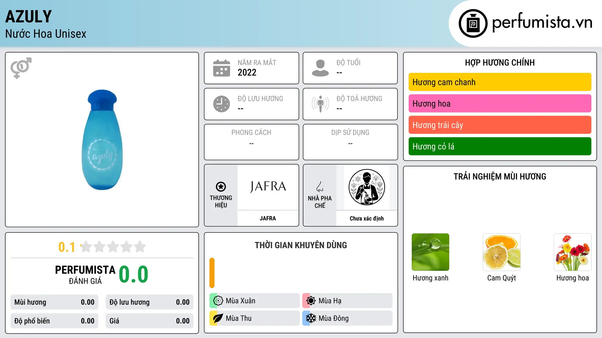This screenshot has width=602, height=338.
Task: Click the calendar icon beside Năm ra mắt
Action: coord(222,68)
